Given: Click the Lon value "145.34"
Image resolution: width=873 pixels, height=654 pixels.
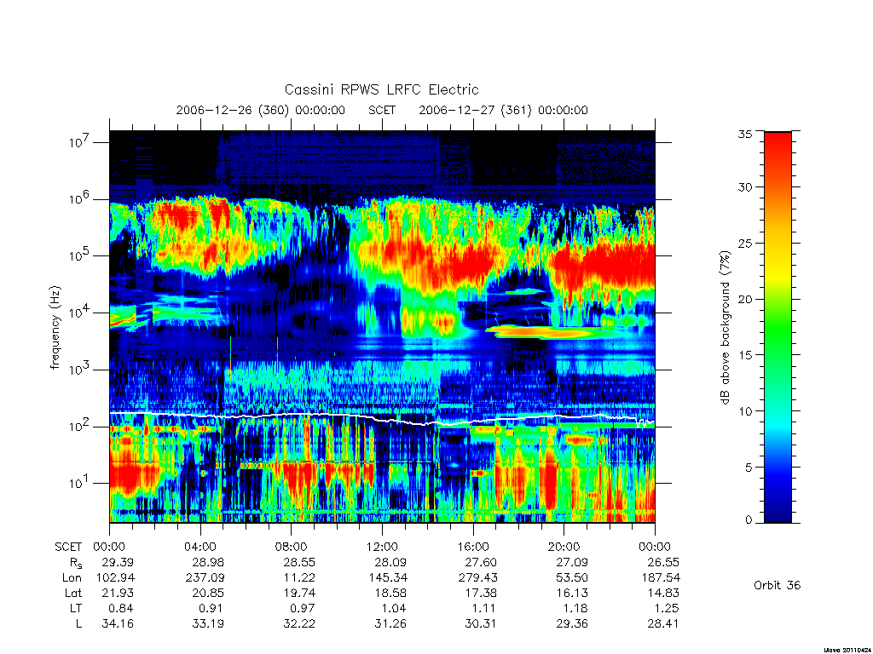Looking at the screenshot, I should pyautogui.click(x=387, y=578).
